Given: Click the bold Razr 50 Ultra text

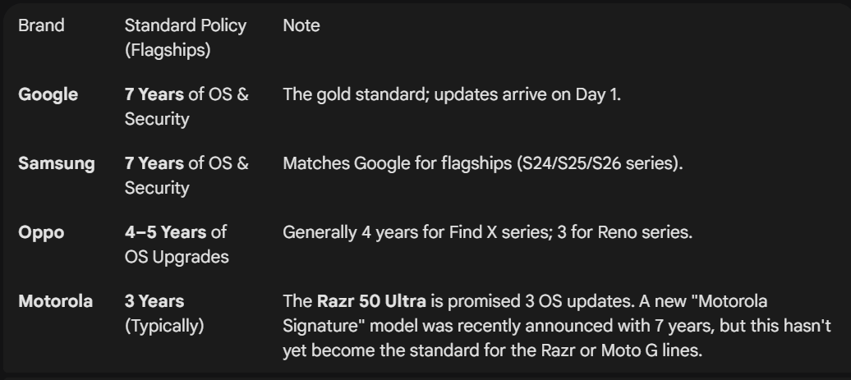Looking at the screenshot, I should pos(371,301).
